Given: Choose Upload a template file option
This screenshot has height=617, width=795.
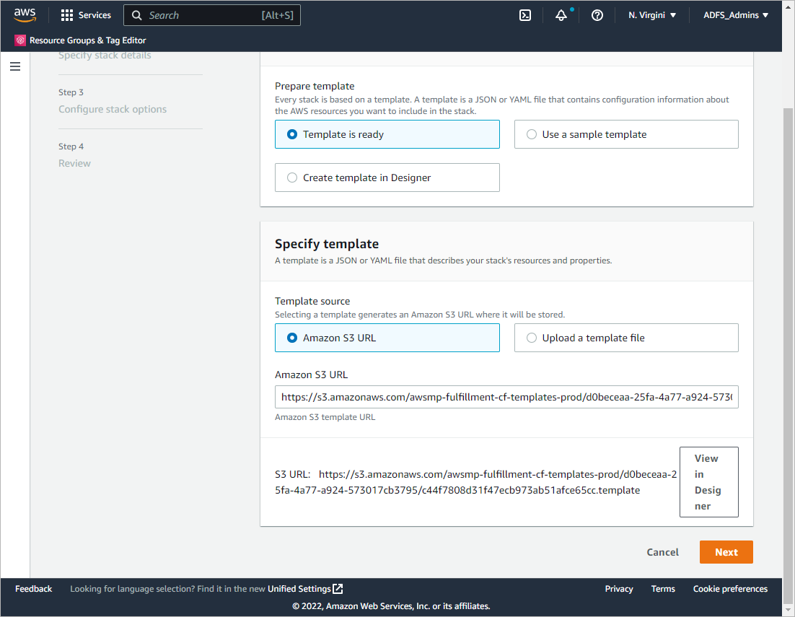Looking at the screenshot, I should pyautogui.click(x=532, y=338).
